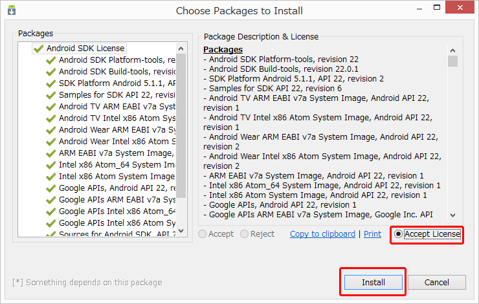Click the Android SDK Manager window icon

[12, 10]
